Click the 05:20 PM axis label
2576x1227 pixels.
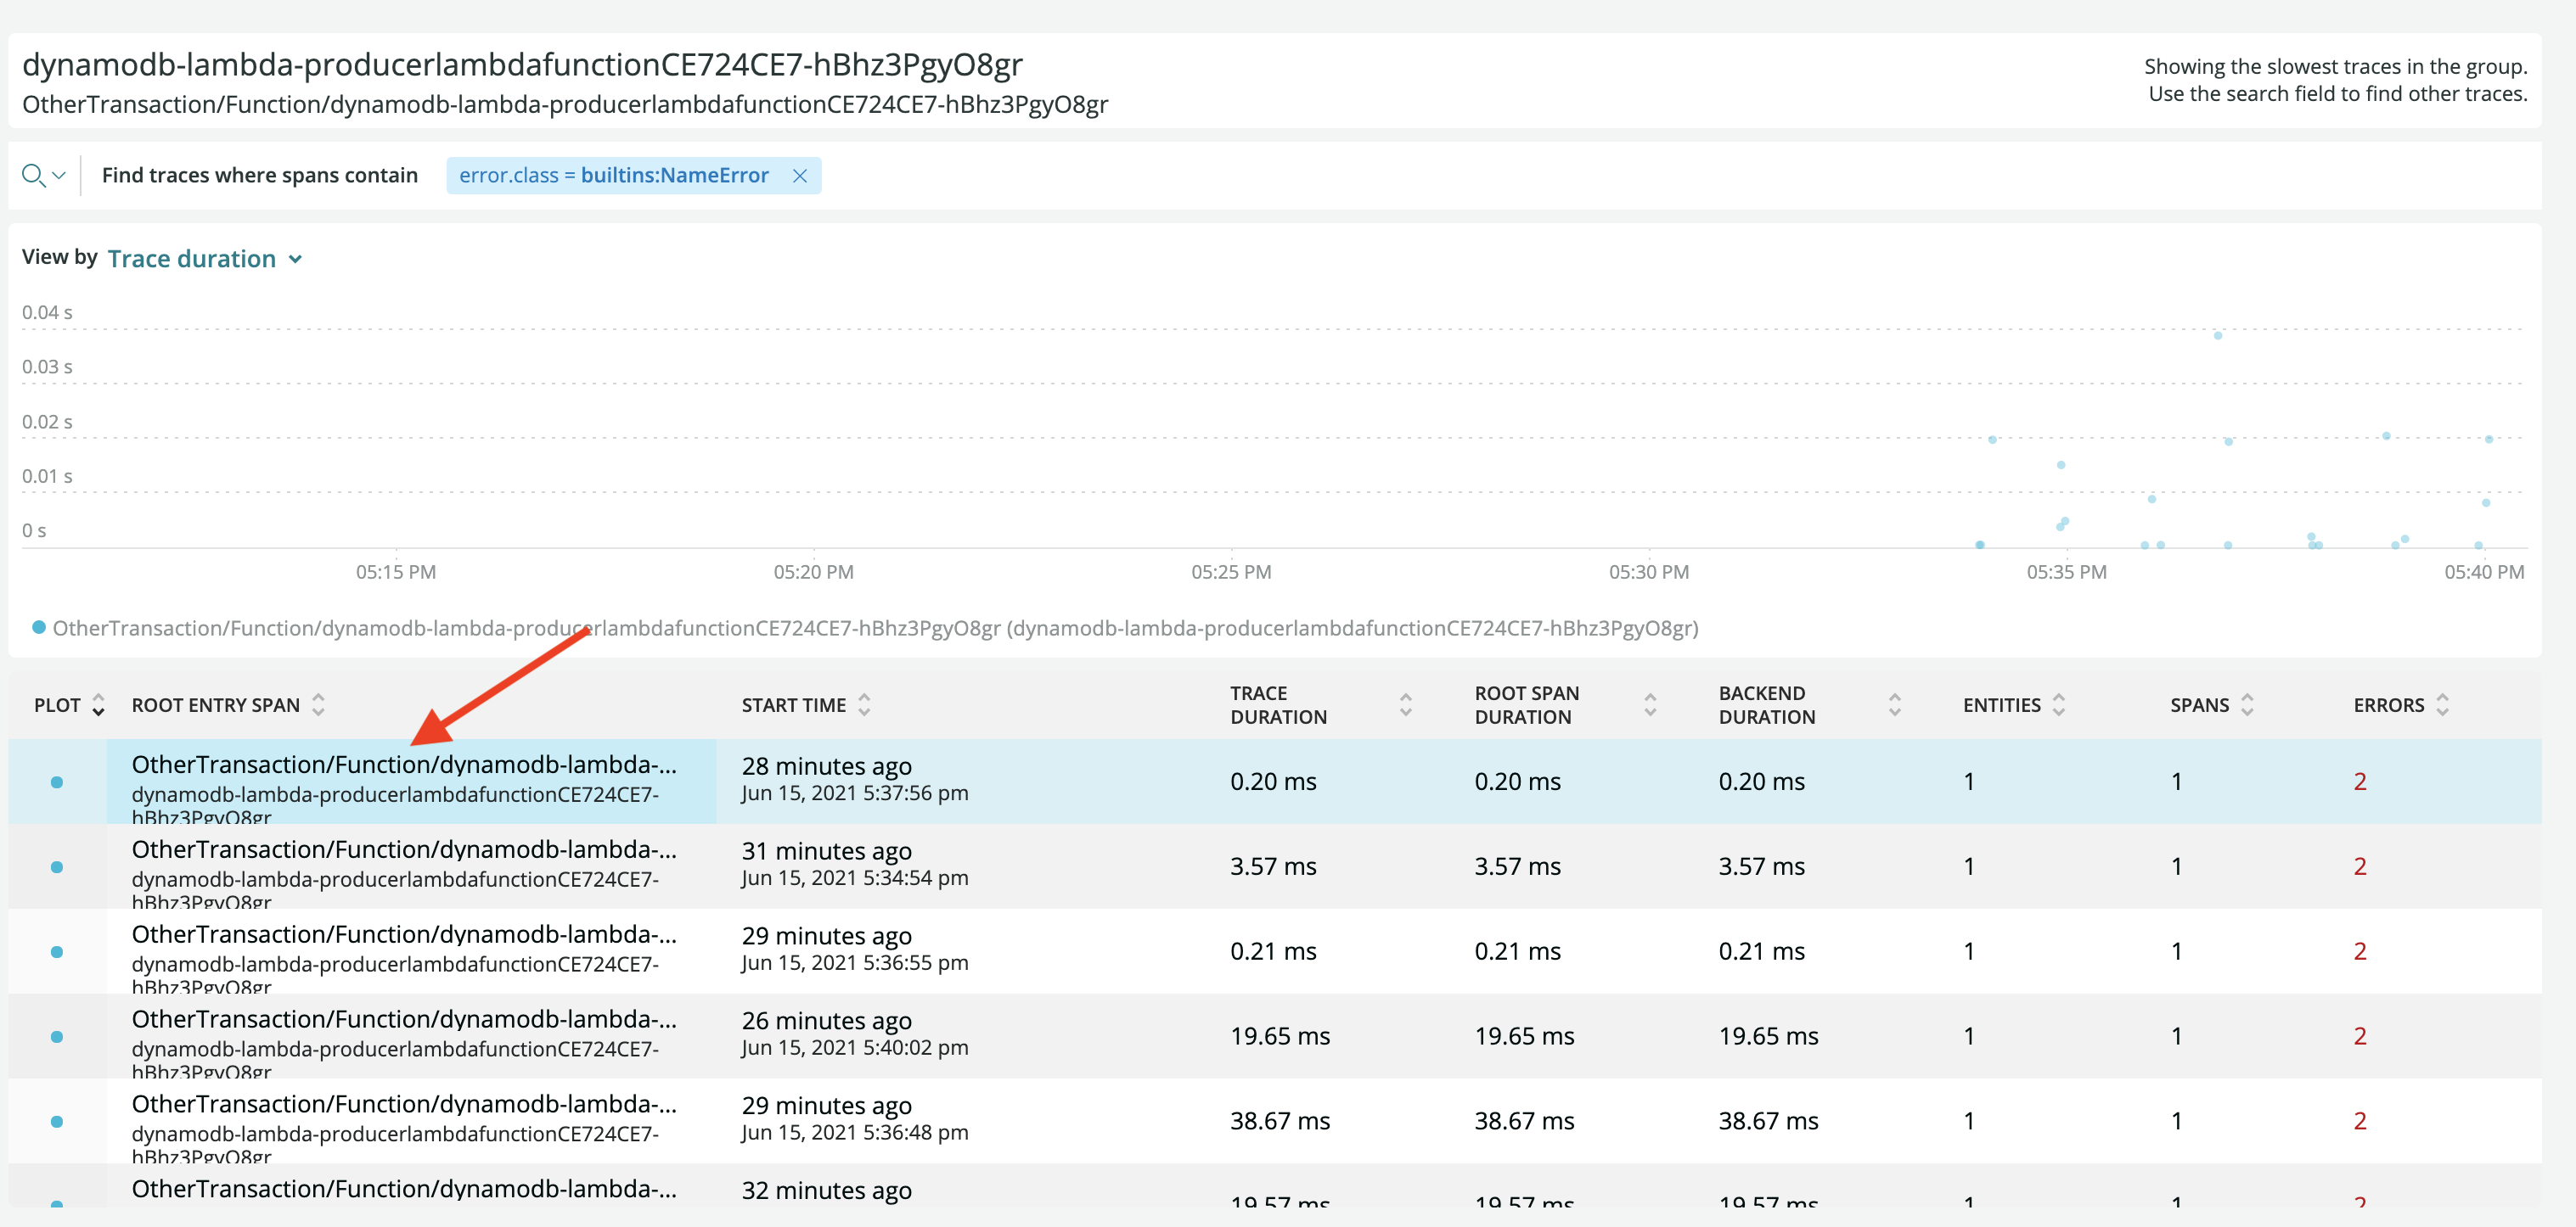tap(813, 573)
